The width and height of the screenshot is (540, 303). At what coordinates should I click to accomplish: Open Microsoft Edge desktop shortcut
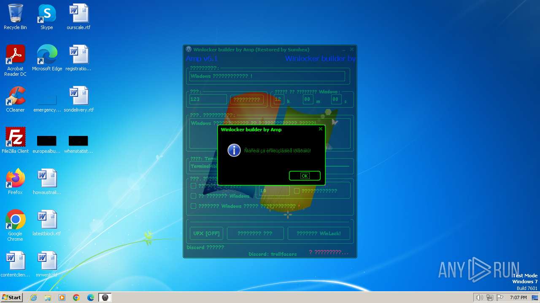coord(47,58)
